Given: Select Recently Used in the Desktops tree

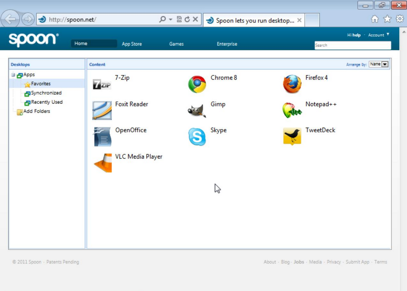Looking at the screenshot, I should pyautogui.click(x=47, y=102).
